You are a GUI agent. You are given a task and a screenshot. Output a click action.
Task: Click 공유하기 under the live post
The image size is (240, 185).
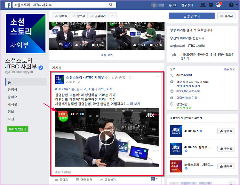(108, 180)
